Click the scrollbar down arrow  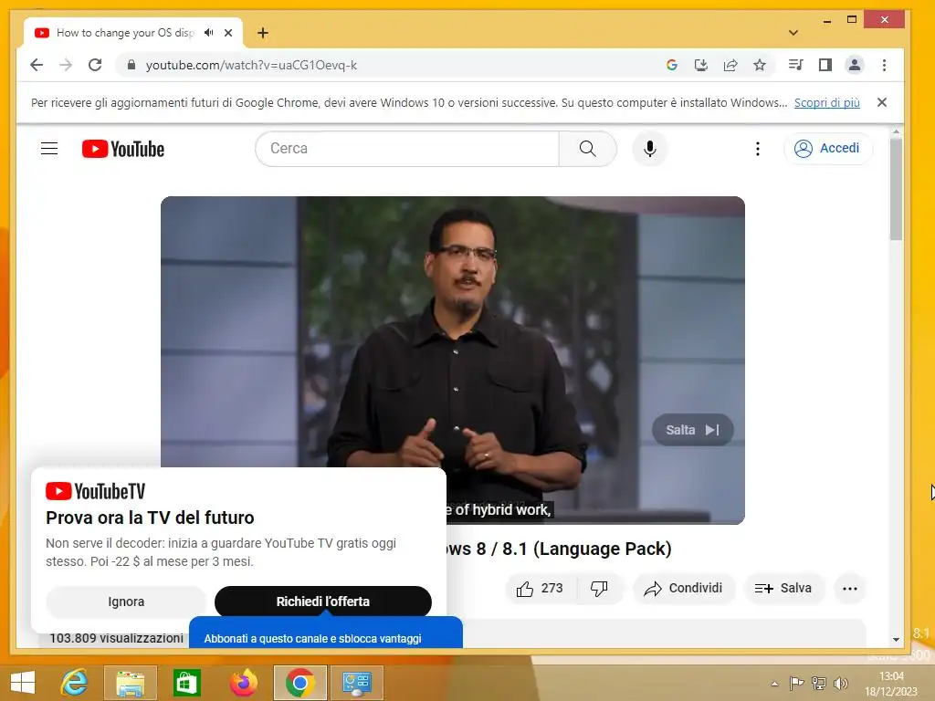[x=896, y=640]
